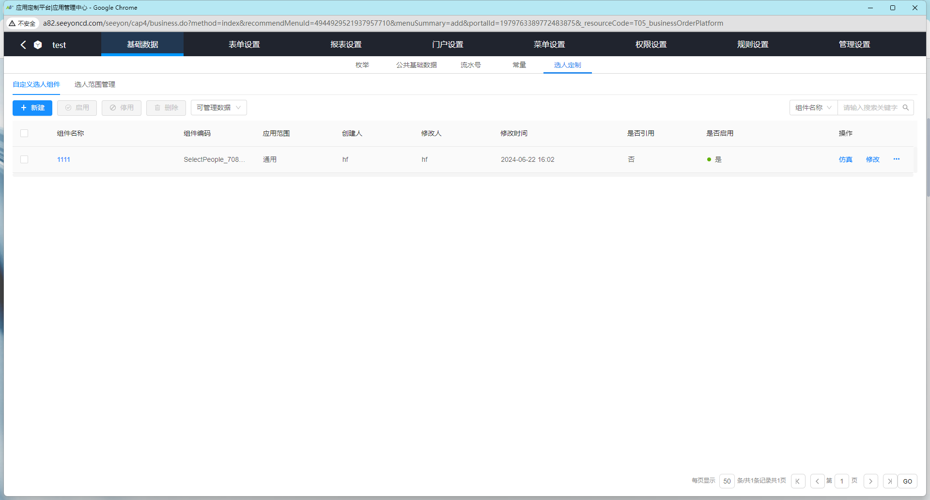Image resolution: width=930 pixels, height=500 pixels.
Task: Open the 选人范围管理 tab
Action: tap(95, 84)
